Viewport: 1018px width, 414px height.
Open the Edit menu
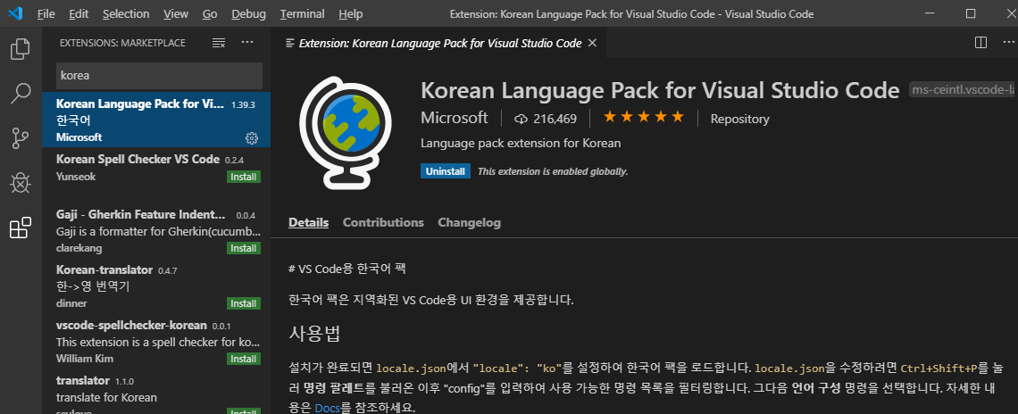tap(79, 13)
